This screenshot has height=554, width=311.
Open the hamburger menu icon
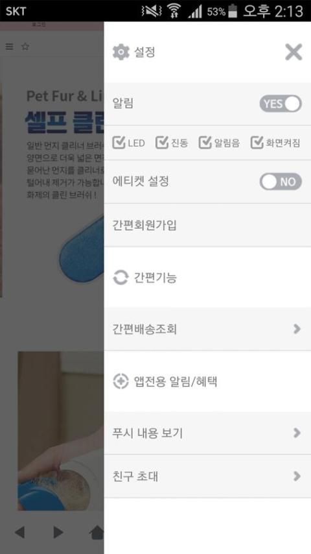point(10,47)
